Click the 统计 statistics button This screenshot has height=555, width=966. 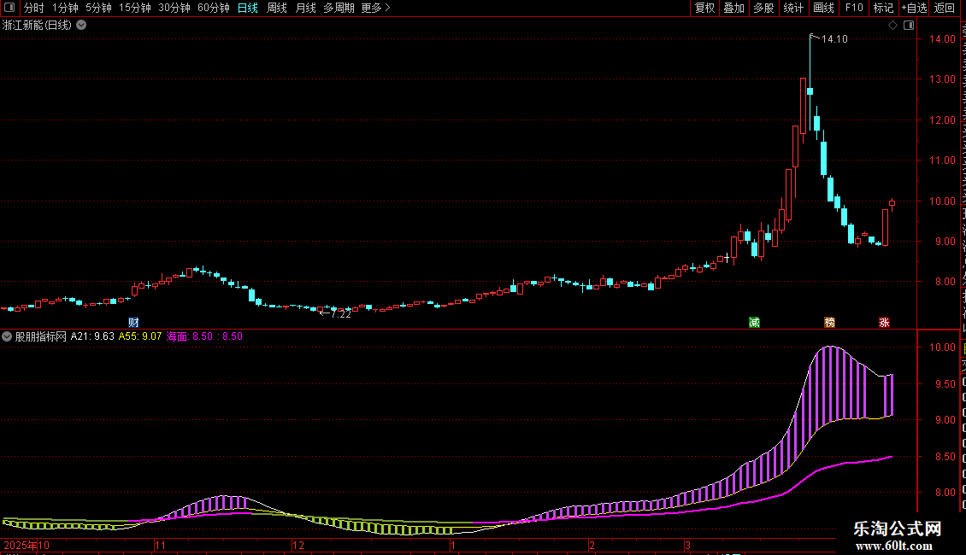coord(793,8)
